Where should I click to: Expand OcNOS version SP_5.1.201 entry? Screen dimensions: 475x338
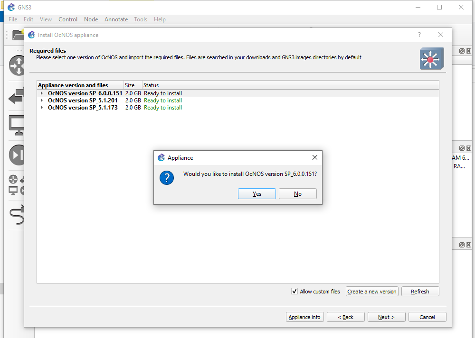[x=41, y=100]
